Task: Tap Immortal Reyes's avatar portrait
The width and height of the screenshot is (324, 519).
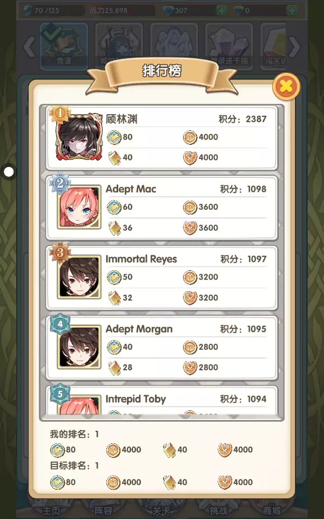Action: (79, 277)
